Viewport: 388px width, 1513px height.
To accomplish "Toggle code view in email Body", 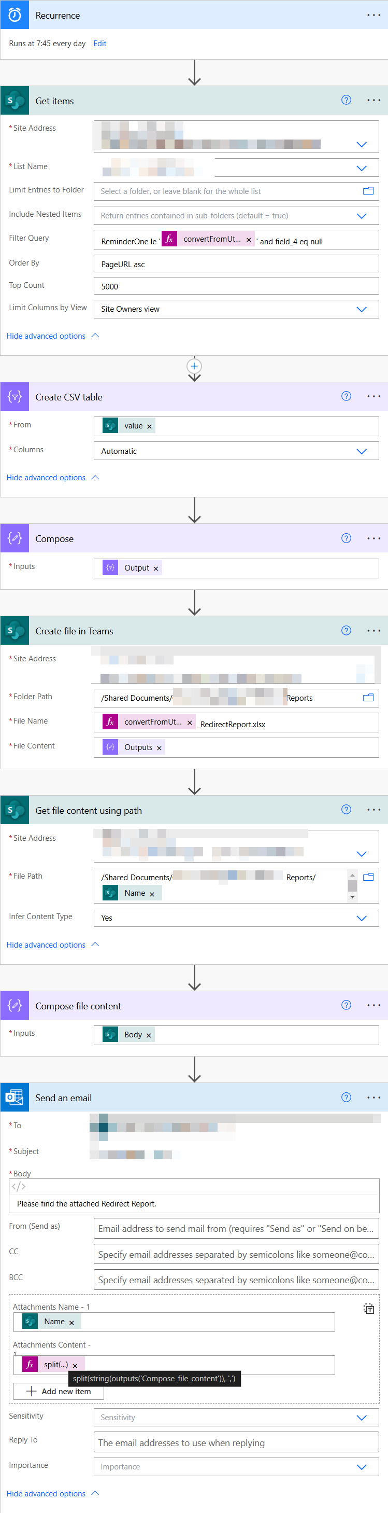I will 19,1186.
